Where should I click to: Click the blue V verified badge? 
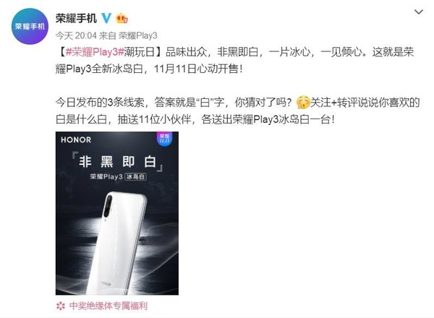point(106,18)
